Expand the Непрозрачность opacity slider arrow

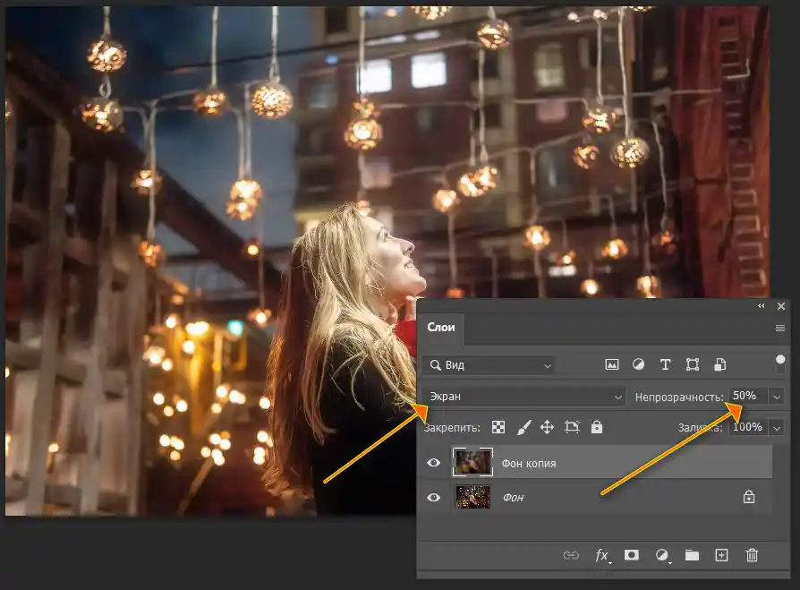(x=777, y=397)
